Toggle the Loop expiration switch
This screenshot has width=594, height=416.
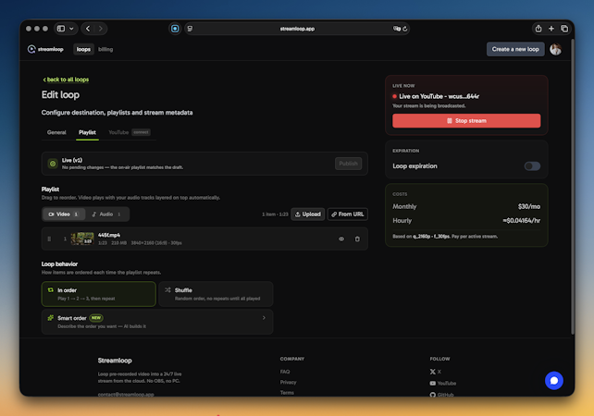532,165
